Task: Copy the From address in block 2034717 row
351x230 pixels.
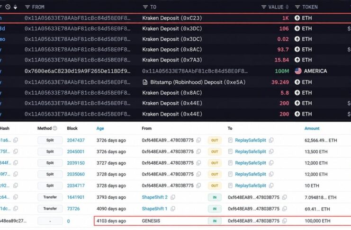Action: coord(198,186)
